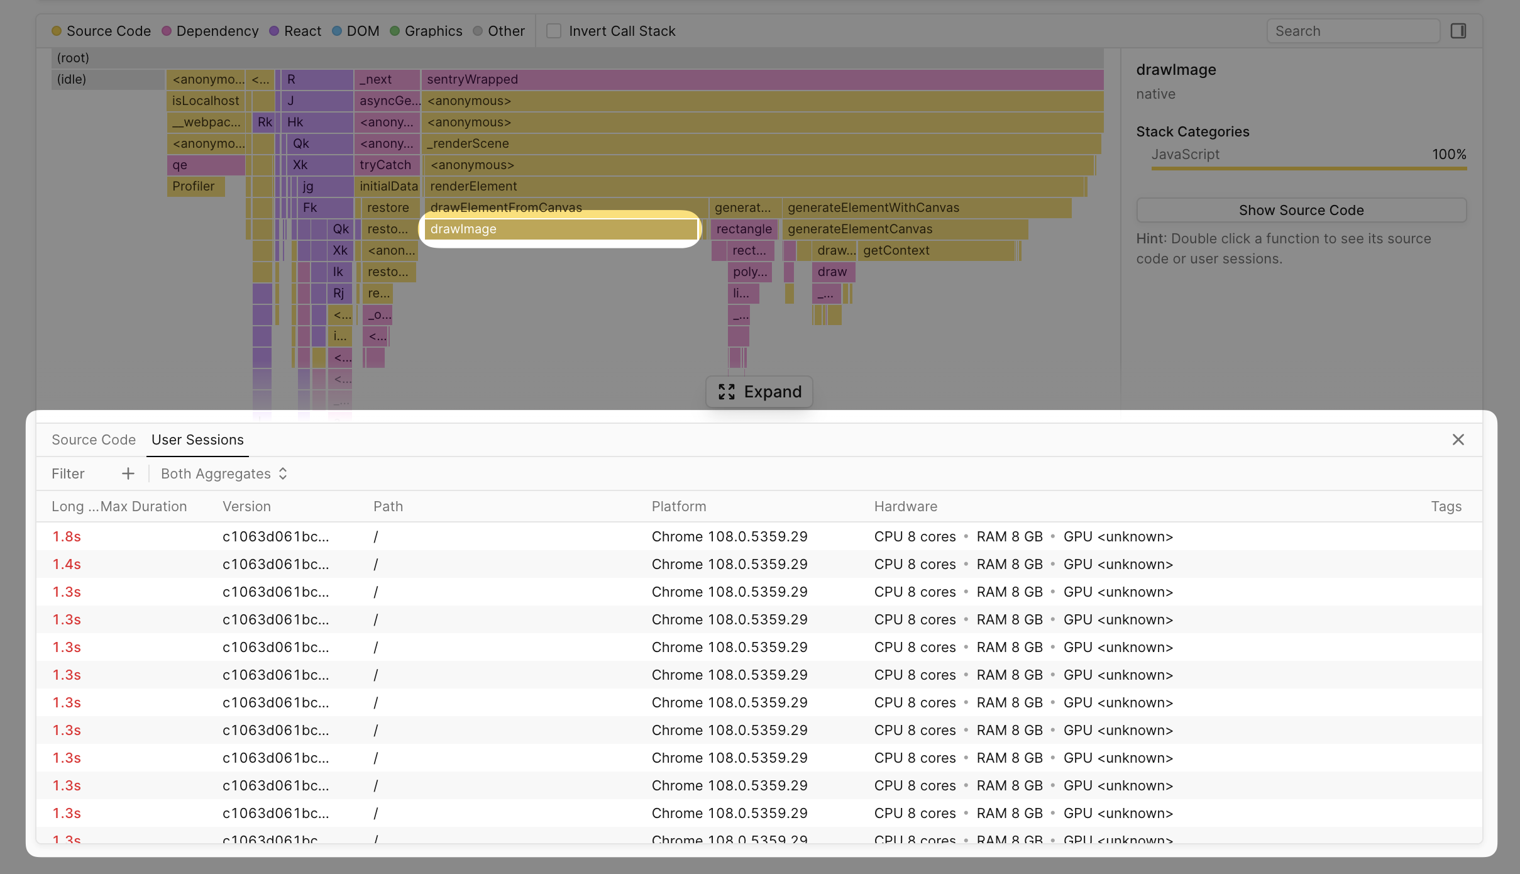Select the User Sessions tab
1520x874 pixels.
(x=197, y=440)
